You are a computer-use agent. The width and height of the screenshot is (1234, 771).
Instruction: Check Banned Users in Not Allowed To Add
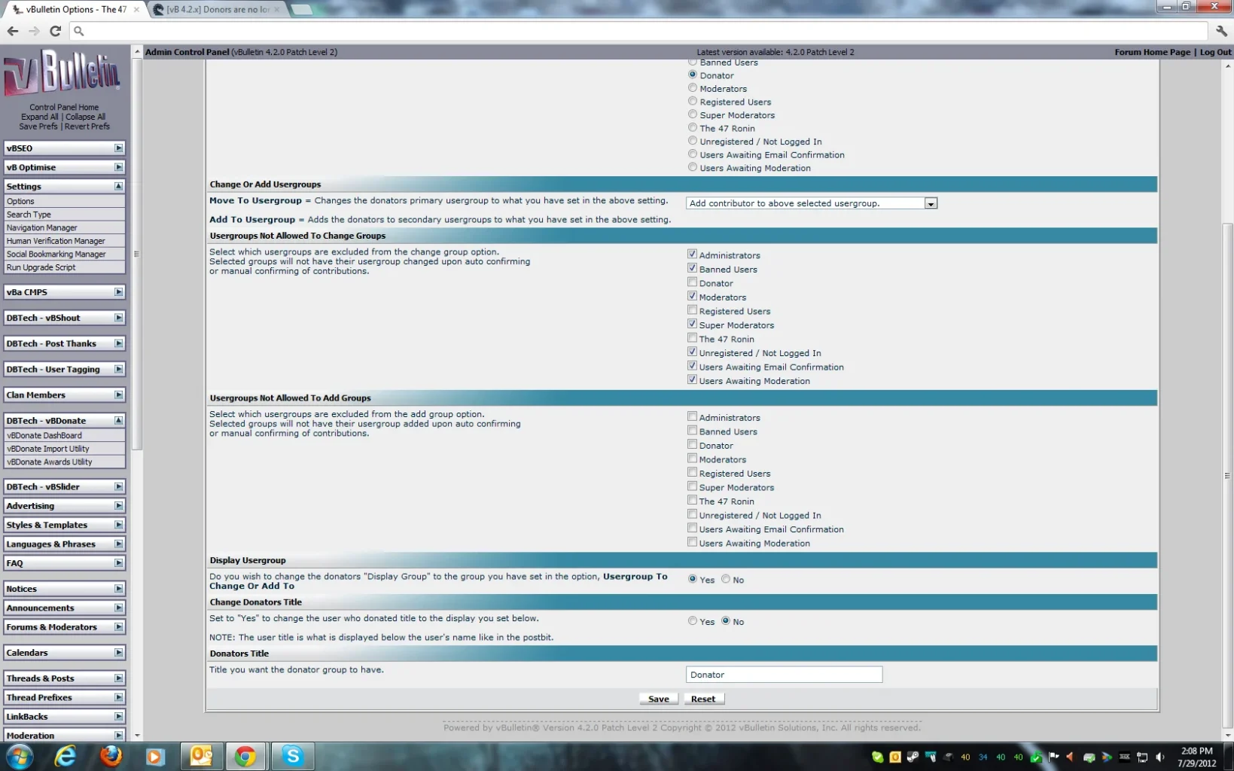click(692, 431)
